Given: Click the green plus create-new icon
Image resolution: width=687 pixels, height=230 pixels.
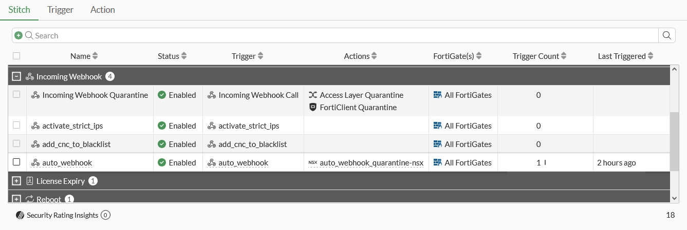Looking at the screenshot, I should point(18,35).
